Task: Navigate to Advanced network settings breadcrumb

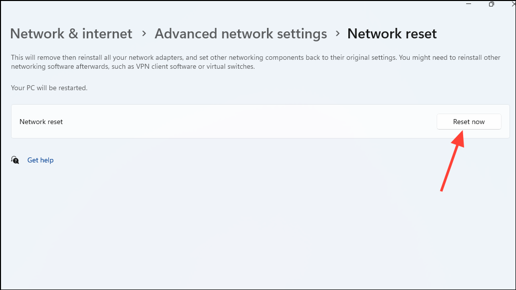Action: [x=241, y=33]
